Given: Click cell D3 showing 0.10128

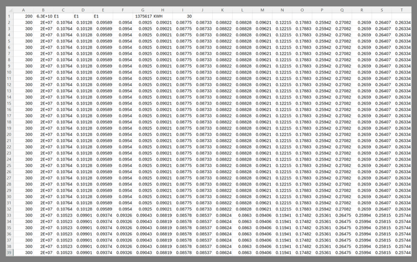Looking at the screenshot, I should pos(83,29).
